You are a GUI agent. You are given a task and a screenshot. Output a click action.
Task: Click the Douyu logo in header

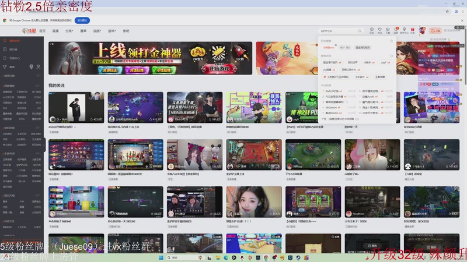29,31
